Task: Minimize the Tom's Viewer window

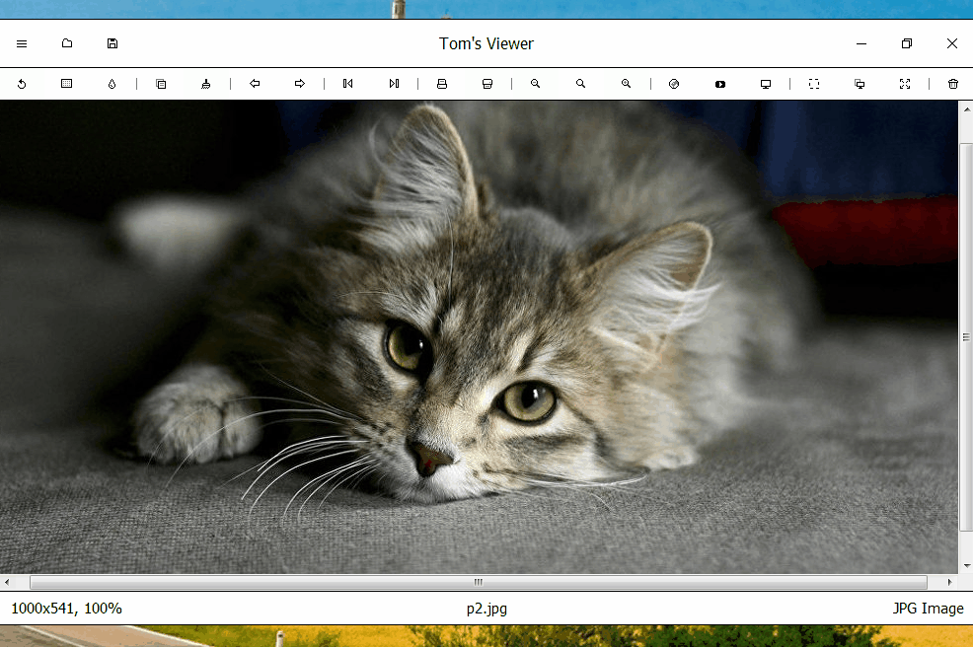Action: tap(861, 43)
